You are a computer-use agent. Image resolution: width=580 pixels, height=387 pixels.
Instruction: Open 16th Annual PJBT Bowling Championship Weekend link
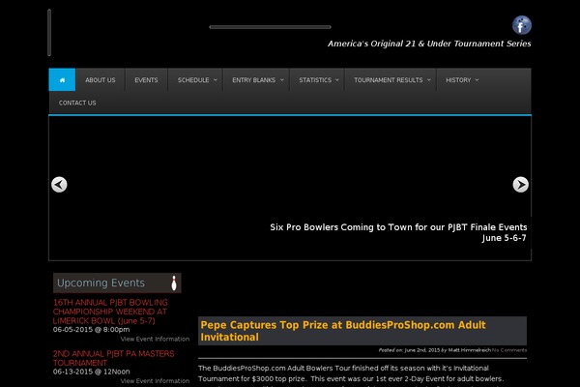click(110, 312)
